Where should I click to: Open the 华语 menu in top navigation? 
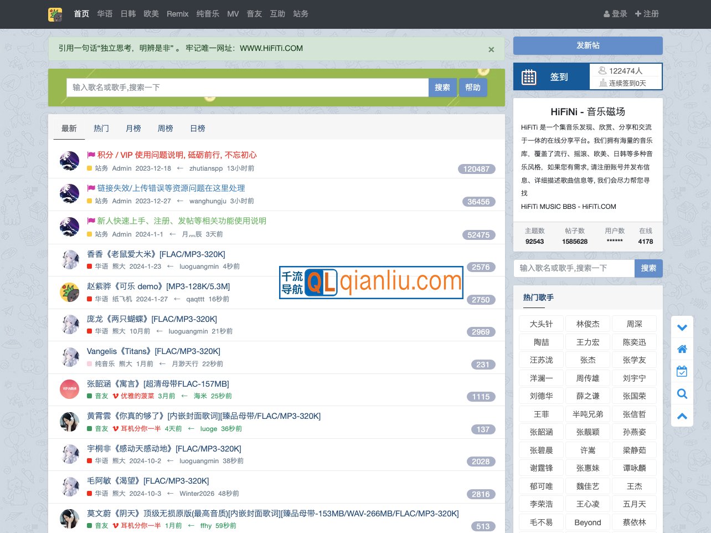105,14
